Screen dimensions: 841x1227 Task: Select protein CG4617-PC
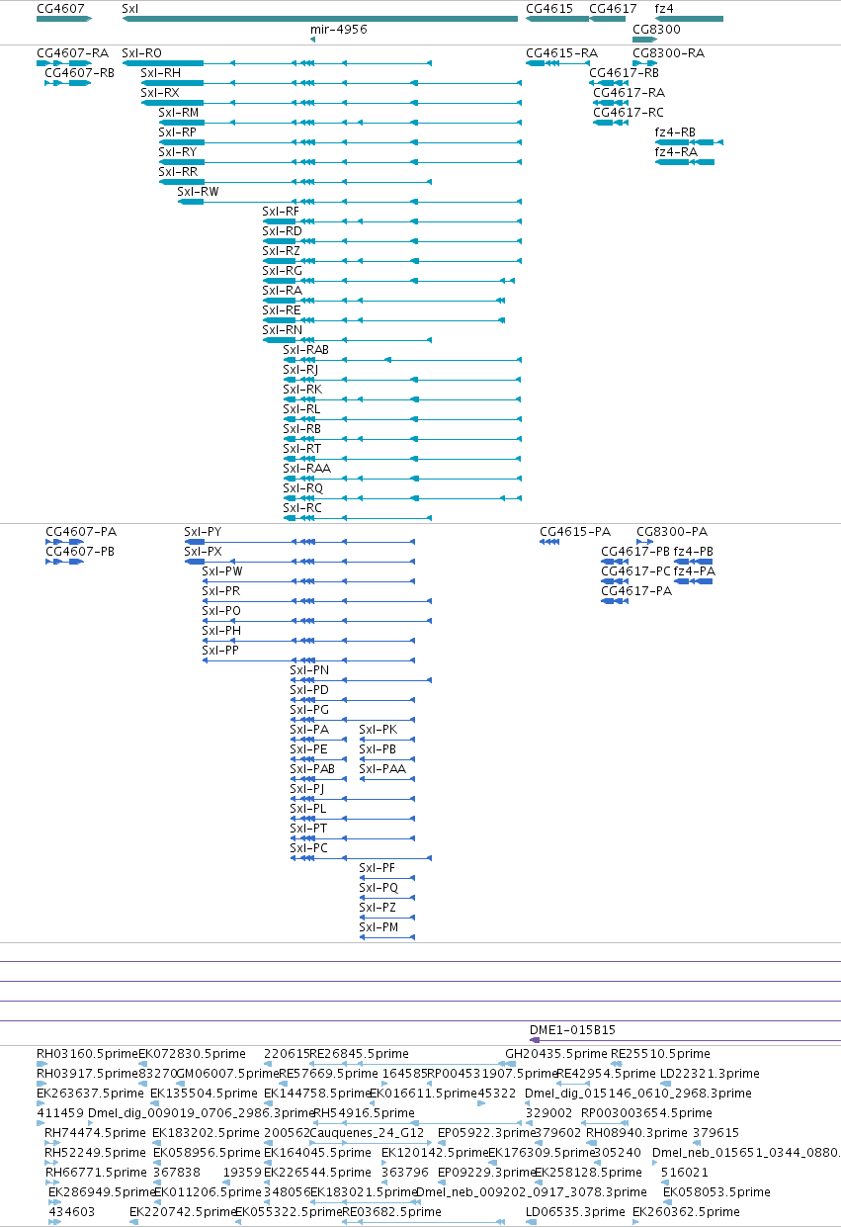(636, 571)
